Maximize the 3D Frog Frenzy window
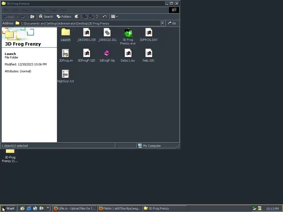283x212 pixels. coord(172,4)
